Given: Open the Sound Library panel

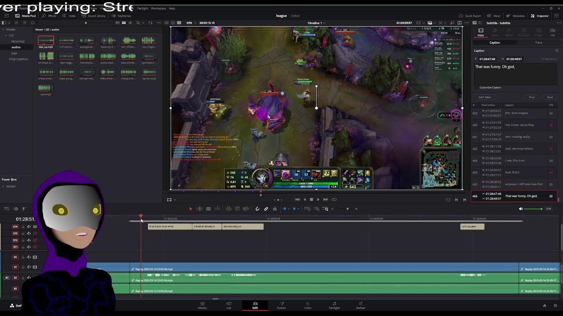Looking at the screenshot, I should pos(94,16).
